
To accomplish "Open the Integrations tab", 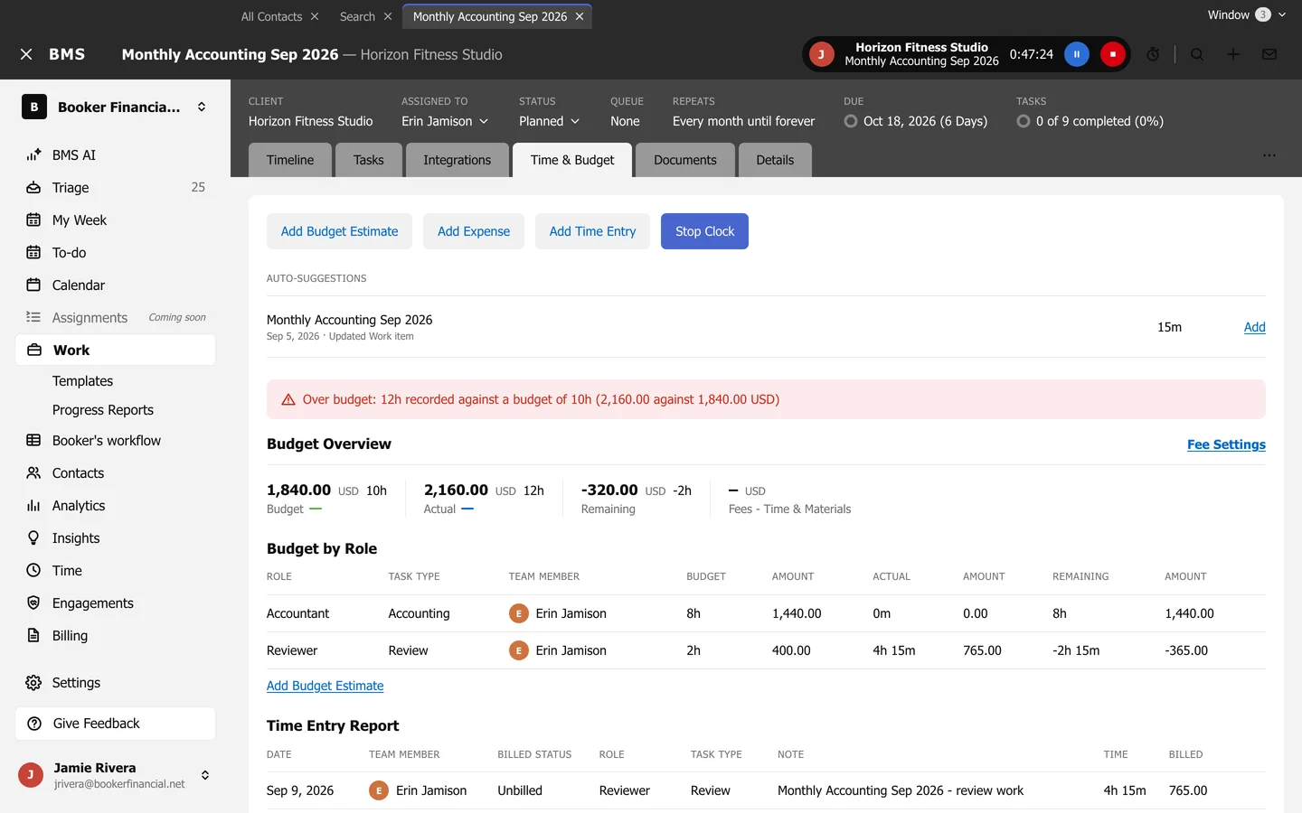I will (x=458, y=160).
